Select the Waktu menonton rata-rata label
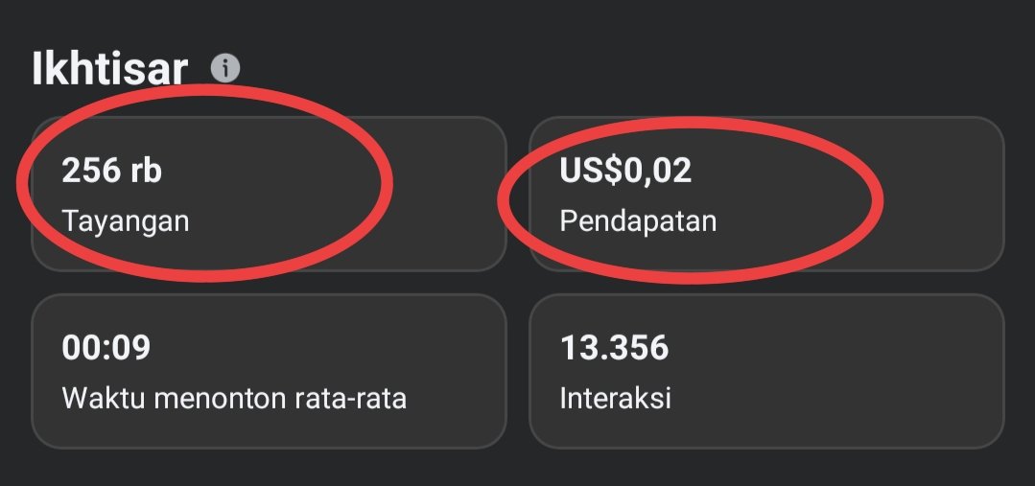Screen dimensions: 1035x486 point(234,398)
